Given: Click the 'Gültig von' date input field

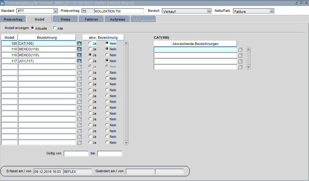Looking at the screenshot, I should (x=76, y=153).
